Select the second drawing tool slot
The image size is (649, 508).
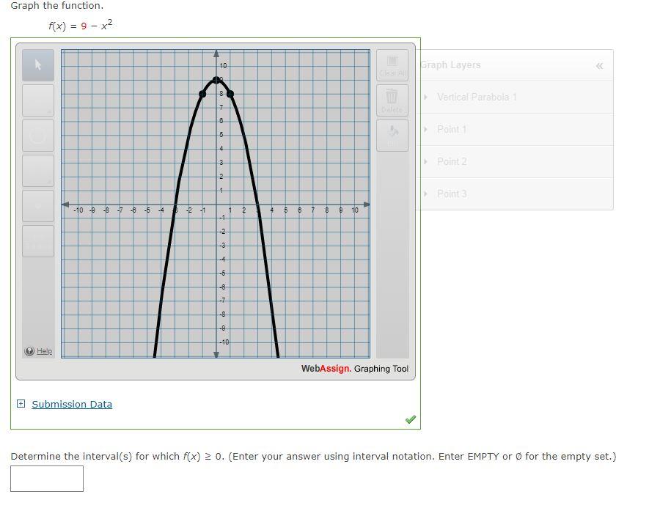(37, 100)
